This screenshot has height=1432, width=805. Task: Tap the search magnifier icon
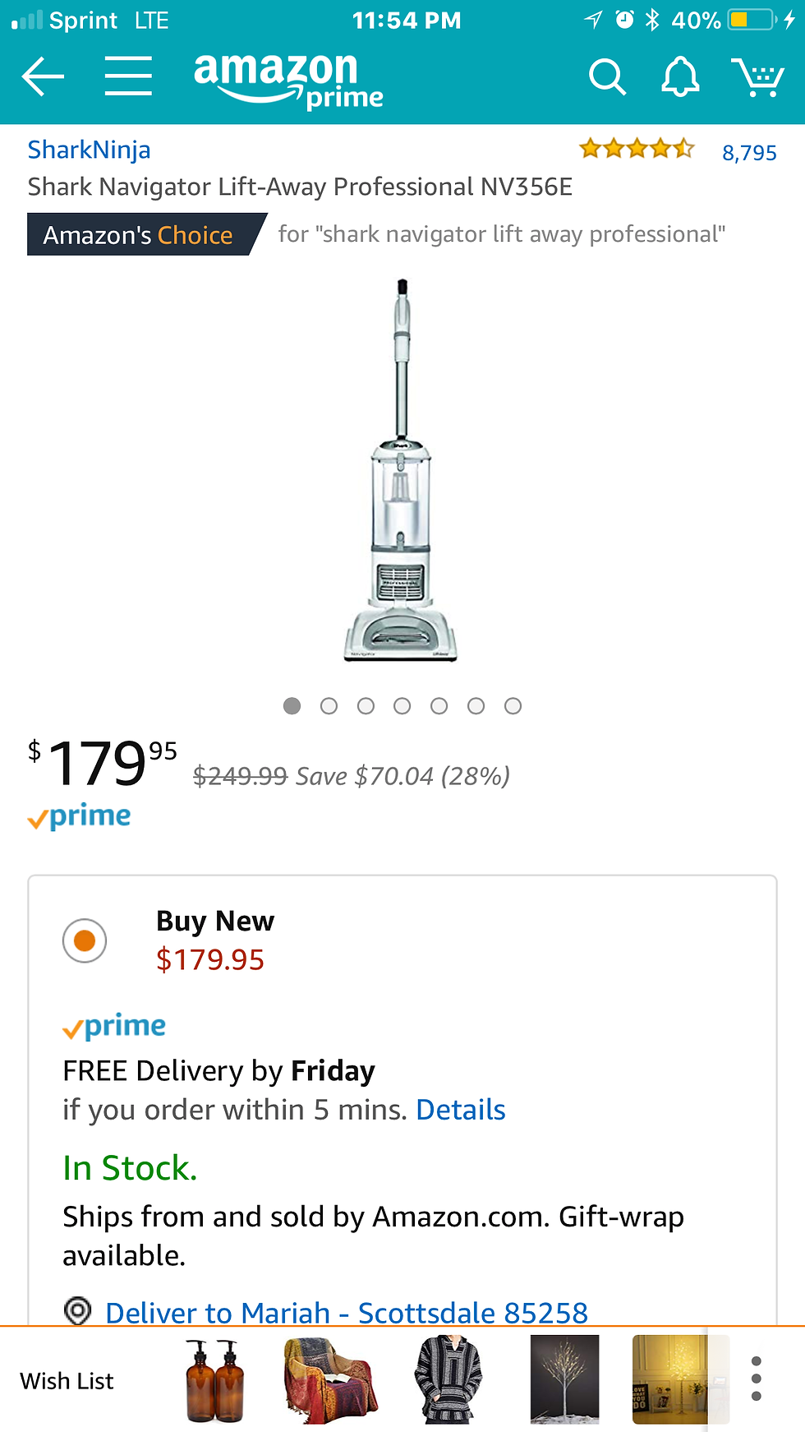[x=607, y=77]
